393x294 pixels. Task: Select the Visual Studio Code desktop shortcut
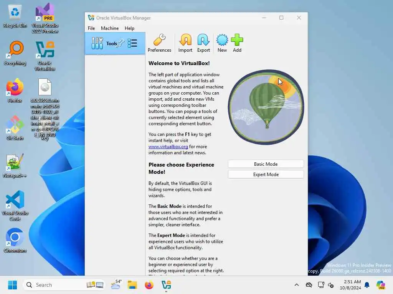tap(15, 206)
